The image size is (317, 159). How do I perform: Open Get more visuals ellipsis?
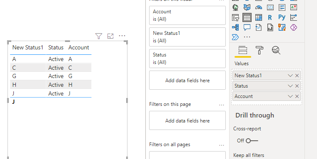(x=247, y=37)
